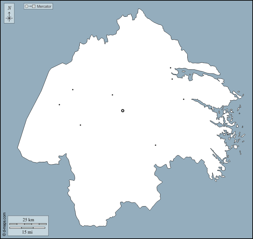
Task: Click the circle icon in the projection label
Action: pos(27,6)
